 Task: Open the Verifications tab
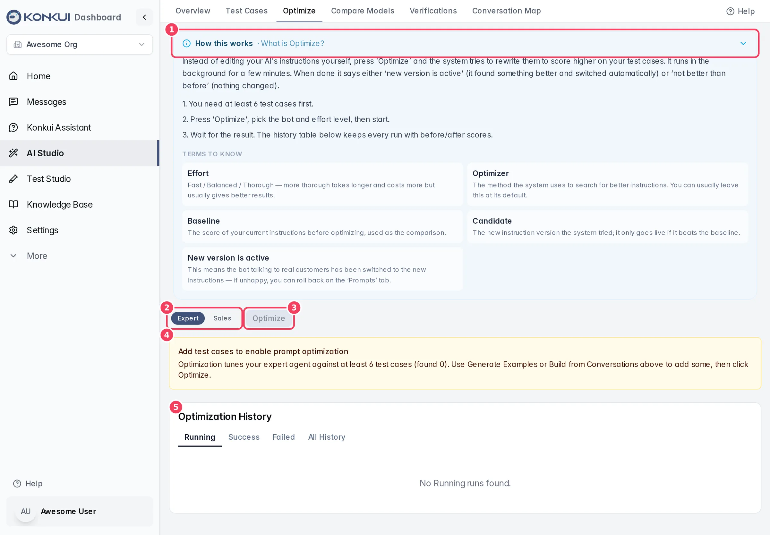click(433, 11)
